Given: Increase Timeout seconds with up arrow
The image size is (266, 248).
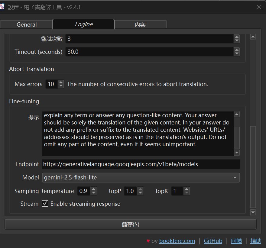Looking at the screenshot, I should [237, 50].
